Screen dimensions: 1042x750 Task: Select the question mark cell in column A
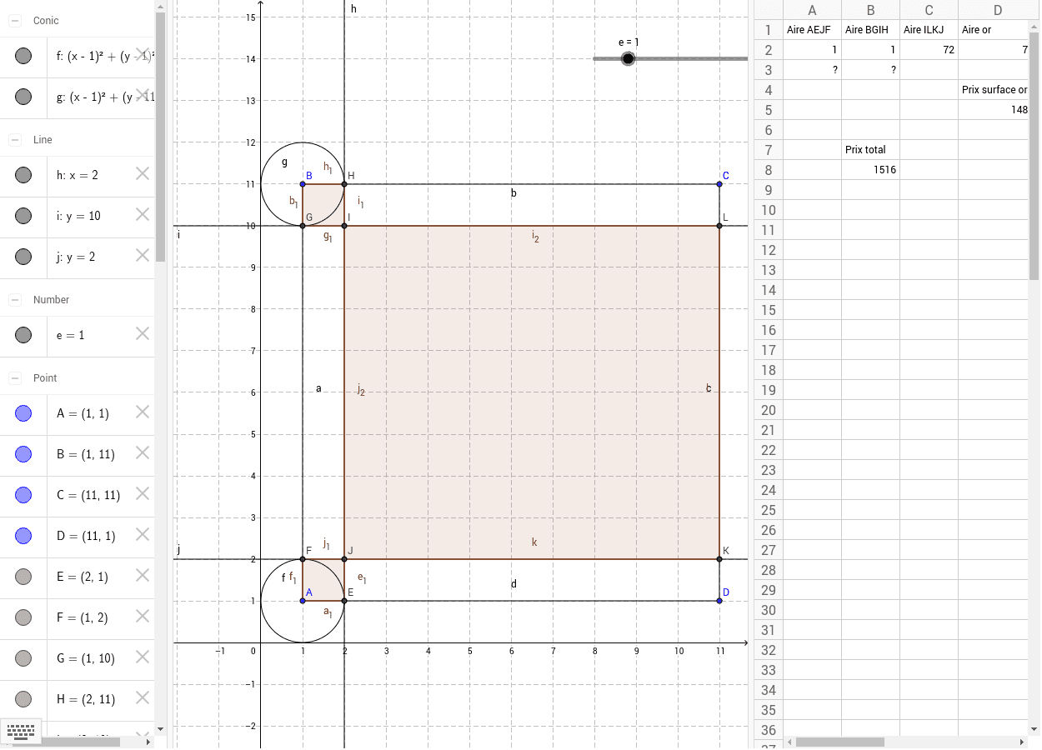812,70
